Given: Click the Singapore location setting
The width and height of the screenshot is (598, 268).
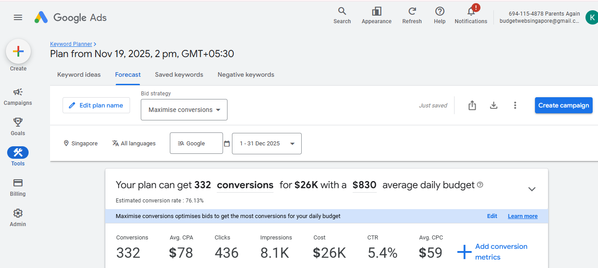Looking at the screenshot, I should [80, 144].
